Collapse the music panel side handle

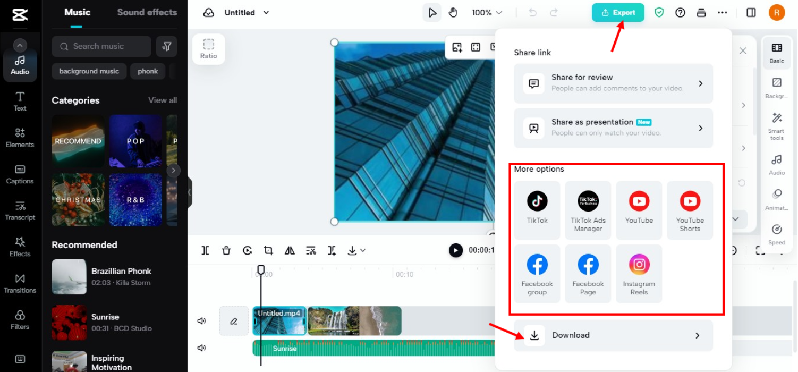point(190,192)
